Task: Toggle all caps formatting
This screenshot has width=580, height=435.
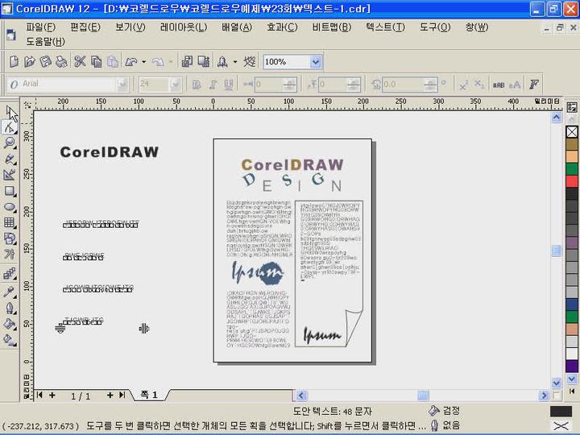Action: pos(515,85)
